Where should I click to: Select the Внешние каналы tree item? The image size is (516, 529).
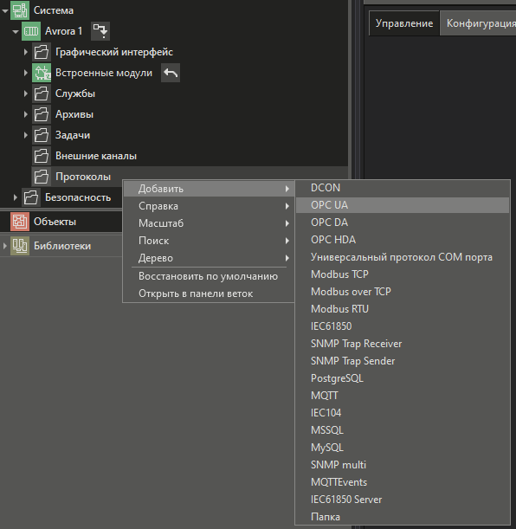pyautogui.click(x=96, y=156)
